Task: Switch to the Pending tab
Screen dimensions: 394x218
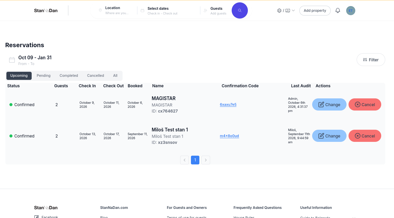Action: (x=43, y=76)
